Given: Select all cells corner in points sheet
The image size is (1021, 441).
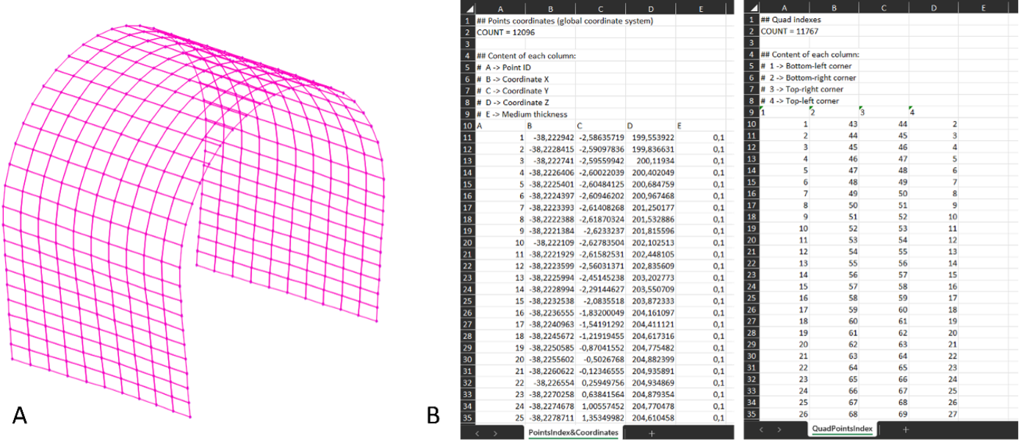Looking at the screenshot, I should [469, 7].
